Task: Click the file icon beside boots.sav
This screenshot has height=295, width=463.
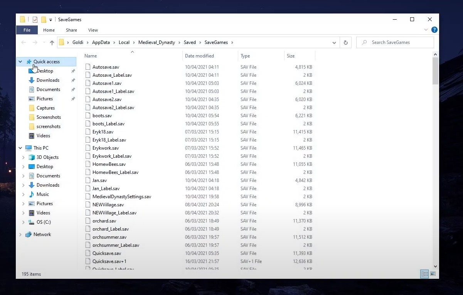Action: (x=88, y=115)
